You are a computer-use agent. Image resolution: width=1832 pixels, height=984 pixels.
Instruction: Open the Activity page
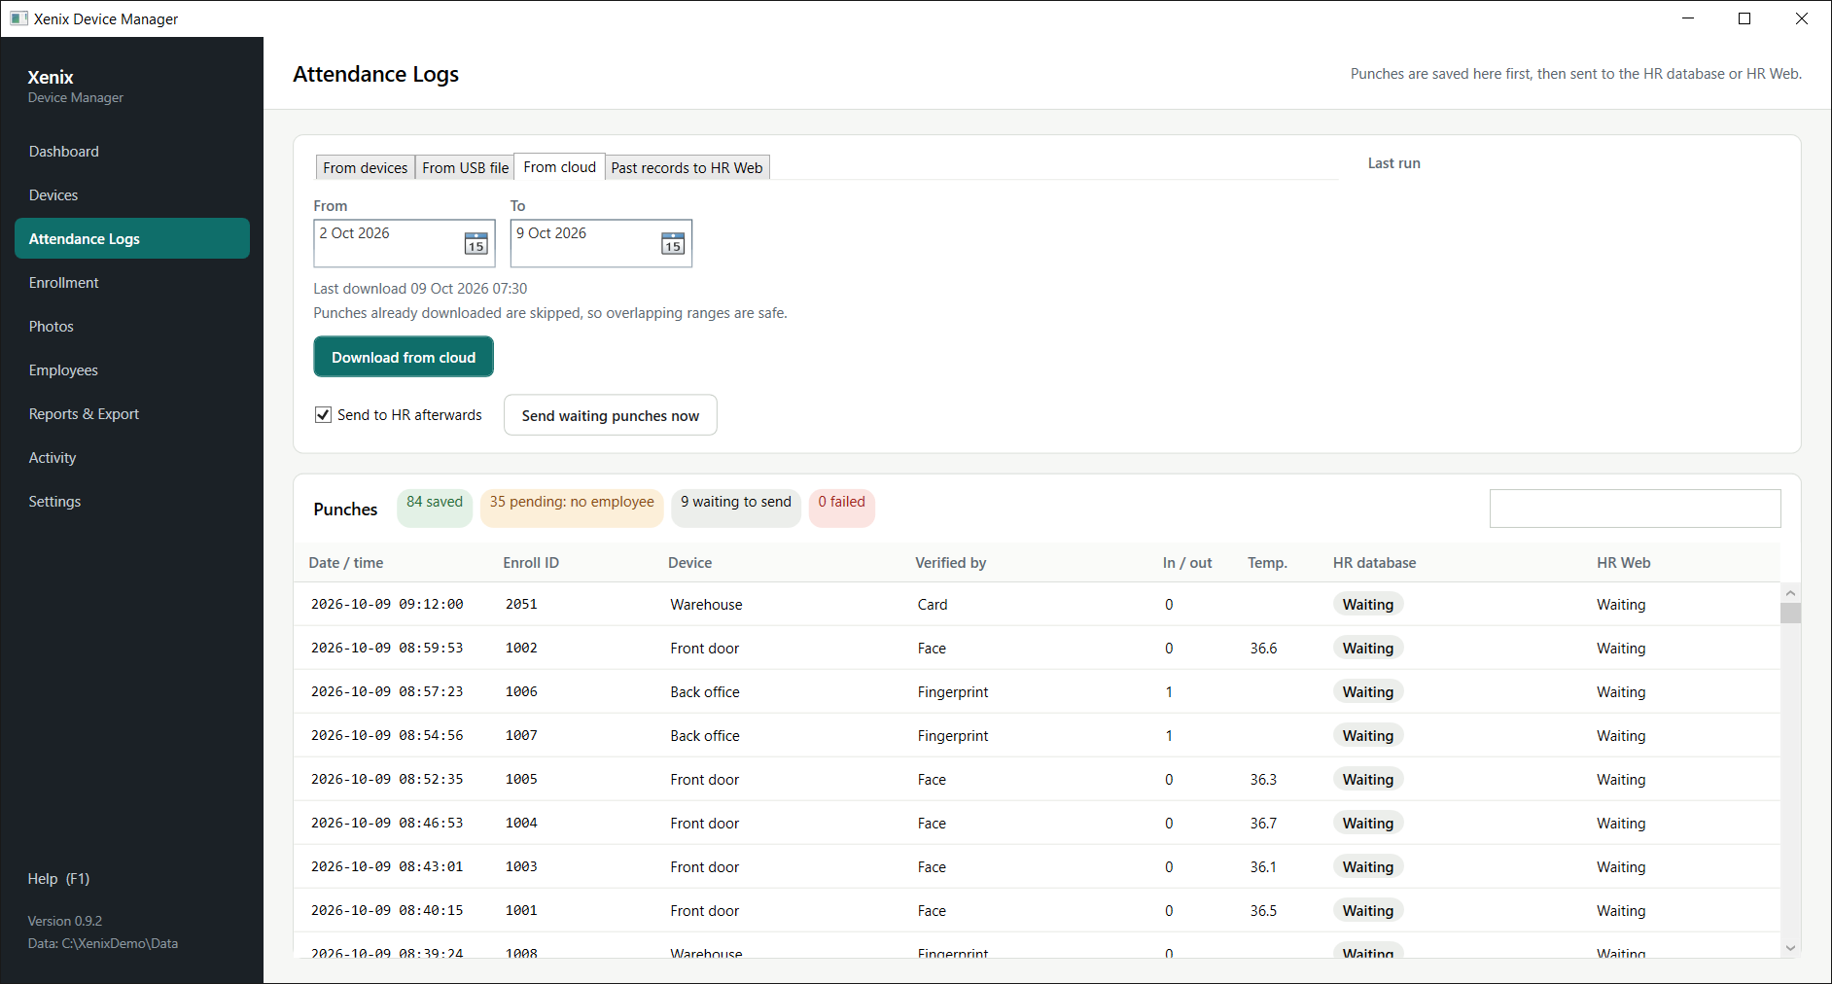132,457
